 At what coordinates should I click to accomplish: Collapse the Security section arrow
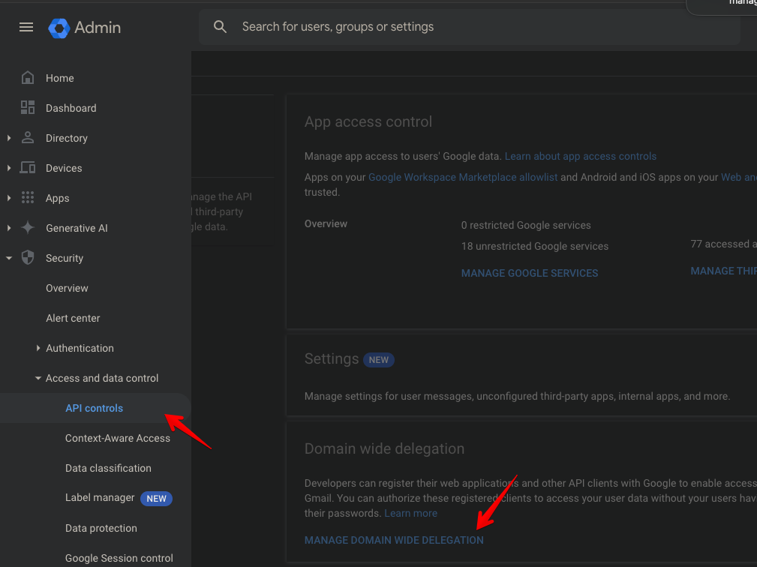coord(9,258)
